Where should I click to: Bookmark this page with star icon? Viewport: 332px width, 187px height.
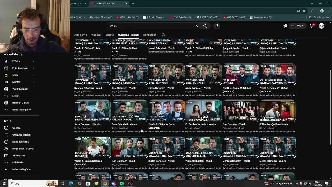point(304,11)
